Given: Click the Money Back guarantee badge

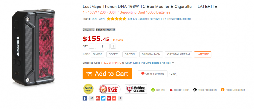Looking at the screenshot, I should [x=110, y=89].
